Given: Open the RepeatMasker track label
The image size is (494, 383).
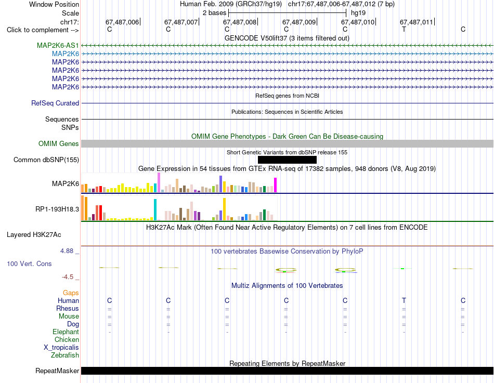Looking at the screenshot, I should tap(57, 371).
